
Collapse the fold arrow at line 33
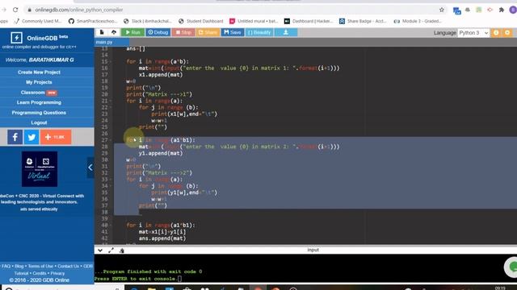pyautogui.click(x=111, y=180)
